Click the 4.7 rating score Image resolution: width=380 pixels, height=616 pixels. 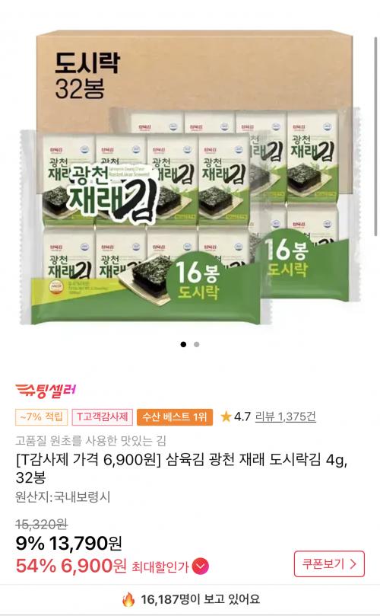tap(242, 417)
